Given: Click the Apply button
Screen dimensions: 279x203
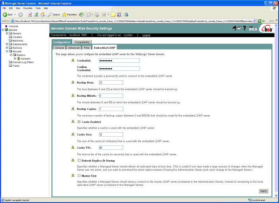Looking at the screenshot, I should click(263, 191).
